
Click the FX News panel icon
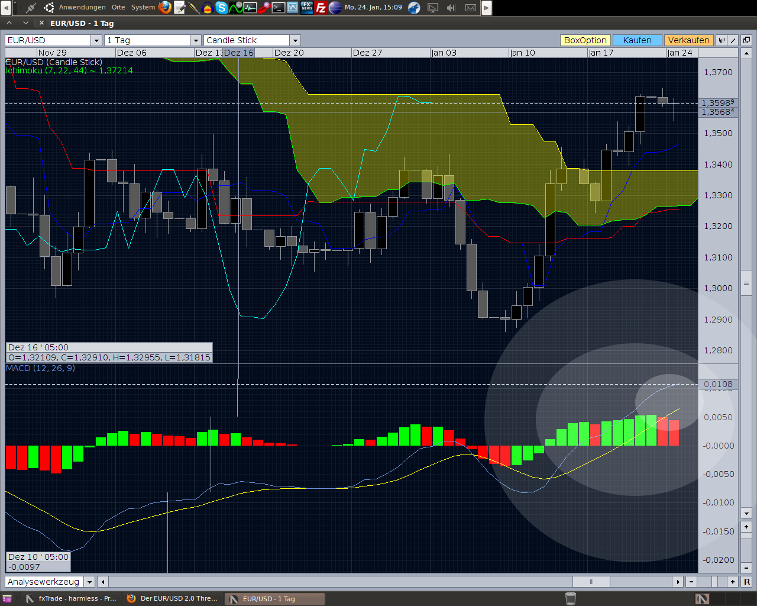307,8
